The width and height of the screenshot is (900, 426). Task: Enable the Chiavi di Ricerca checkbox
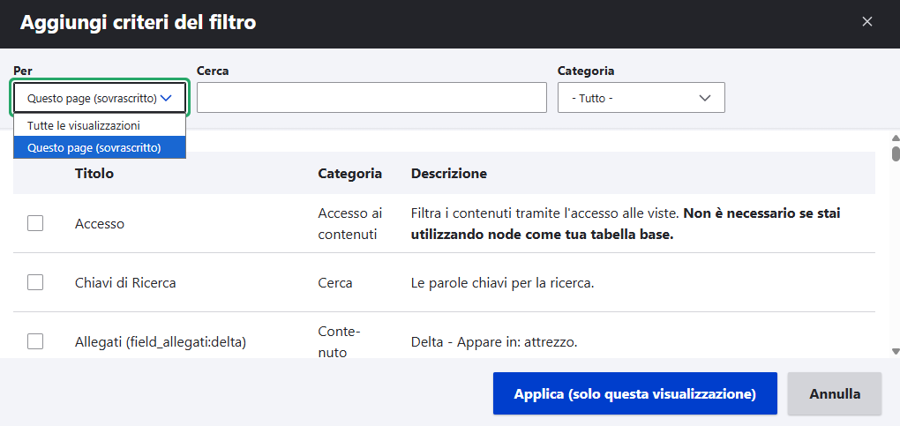click(x=35, y=282)
